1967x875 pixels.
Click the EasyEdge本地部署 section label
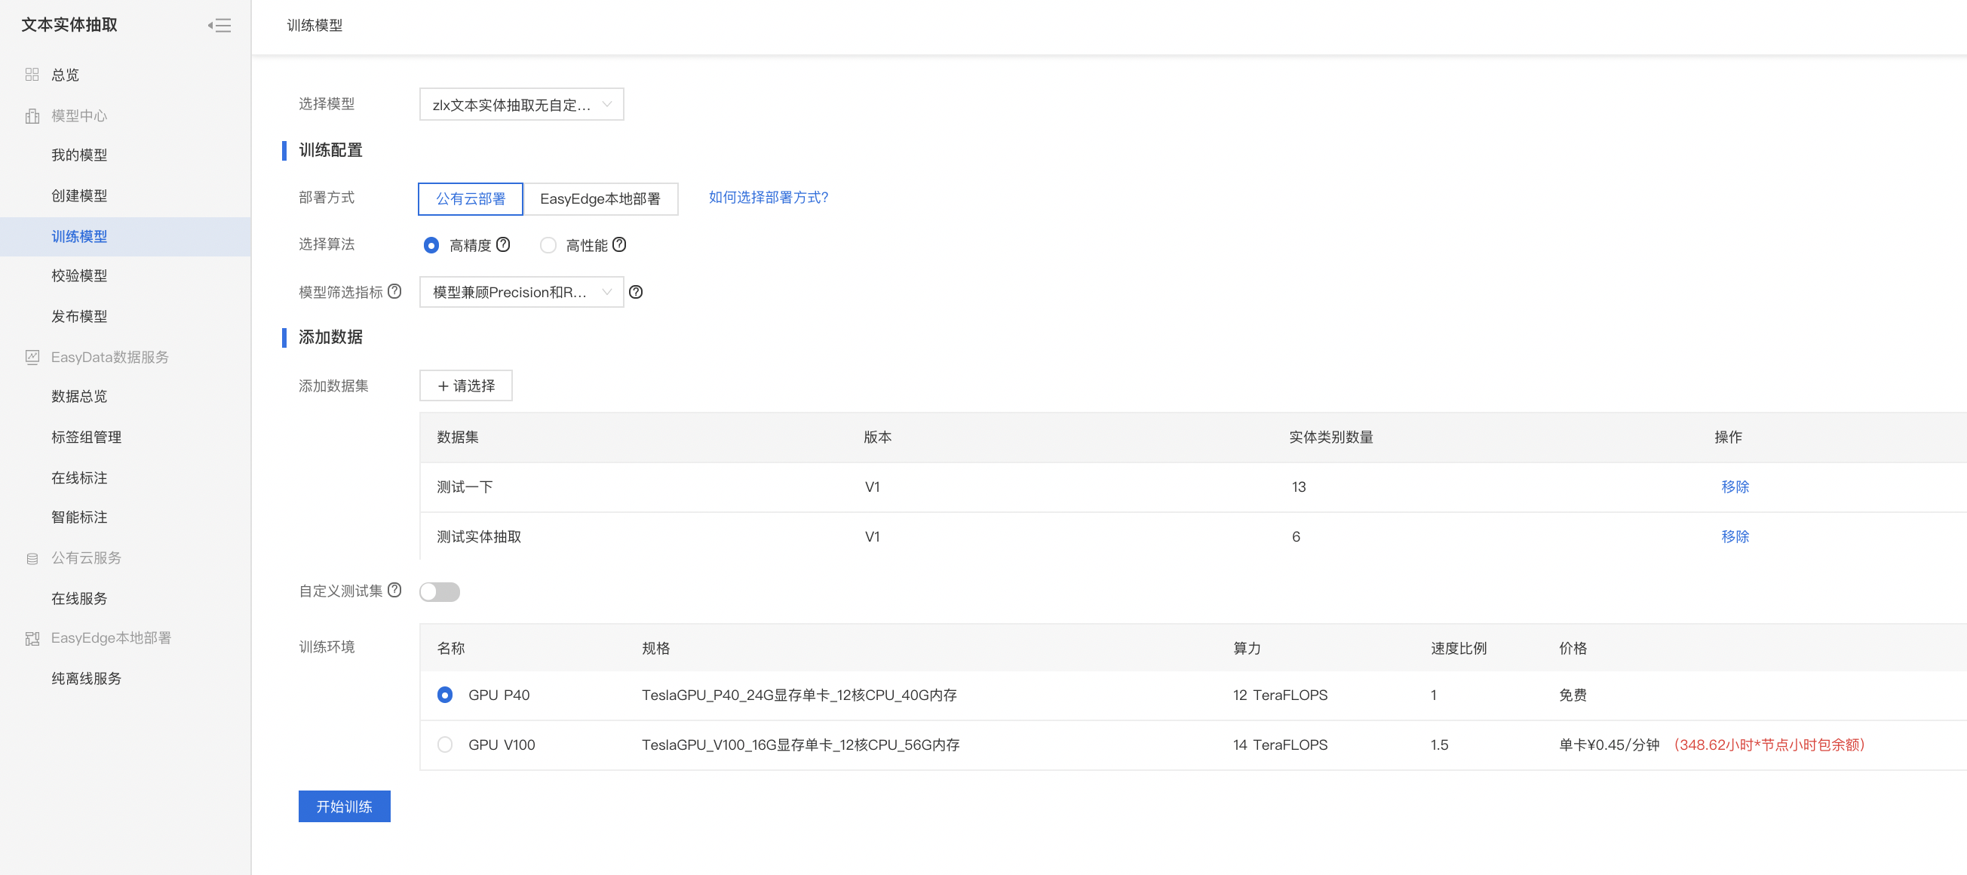pyautogui.click(x=111, y=637)
